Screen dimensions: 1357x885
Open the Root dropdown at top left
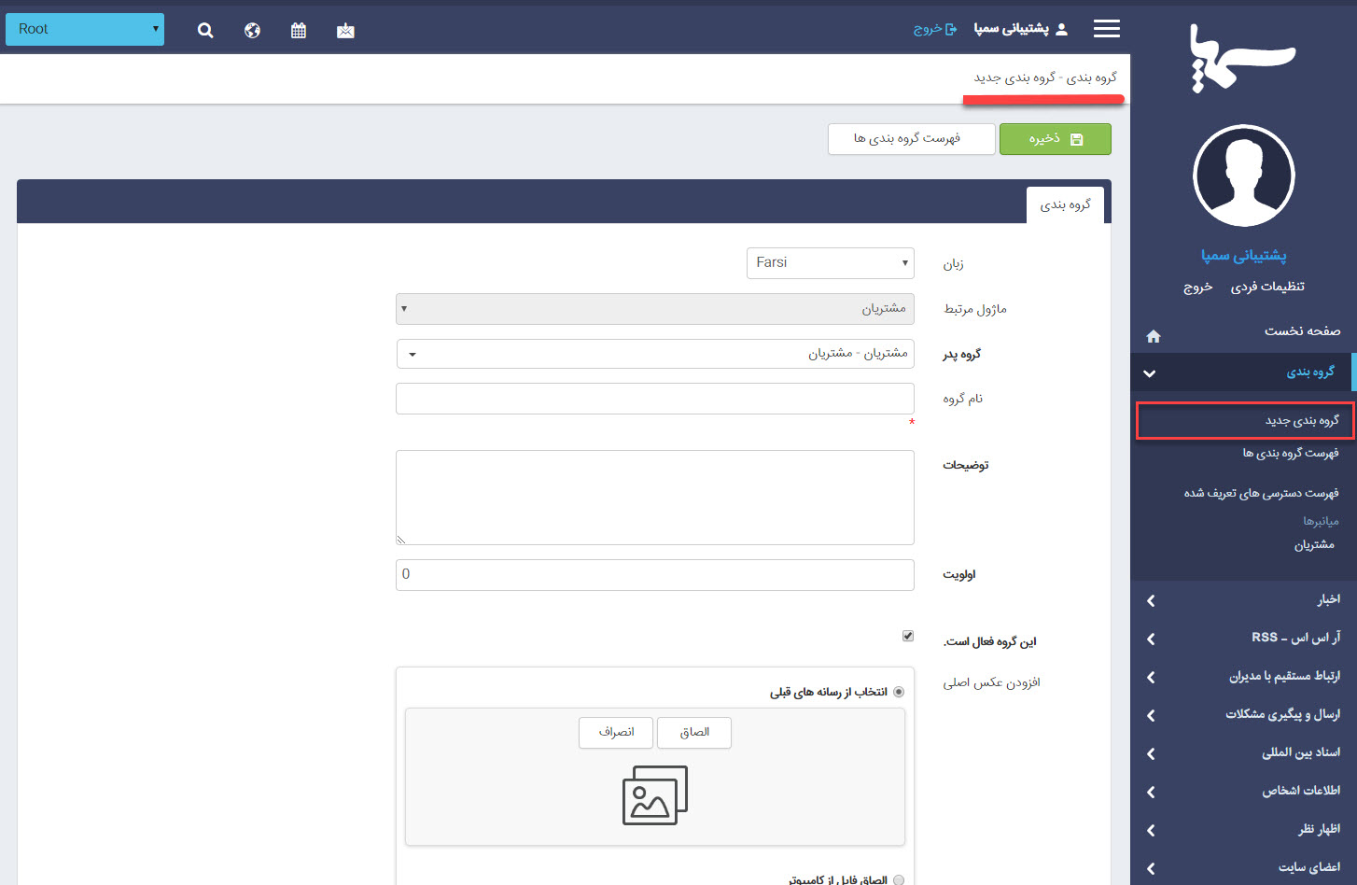pyautogui.click(x=84, y=29)
